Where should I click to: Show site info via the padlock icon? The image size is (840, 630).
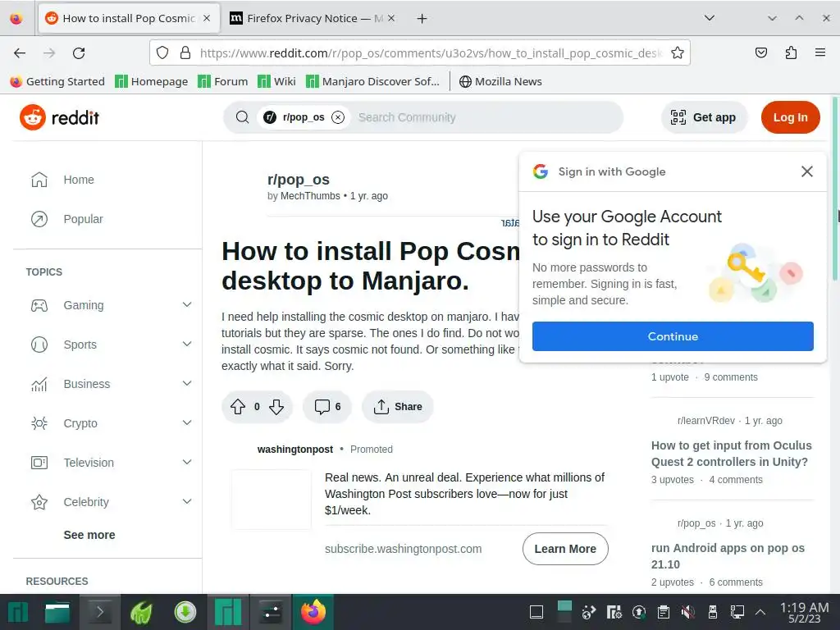[x=185, y=52]
